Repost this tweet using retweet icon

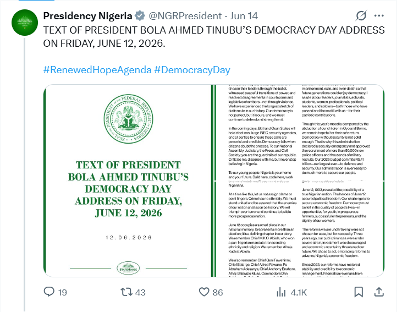click(x=126, y=292)
